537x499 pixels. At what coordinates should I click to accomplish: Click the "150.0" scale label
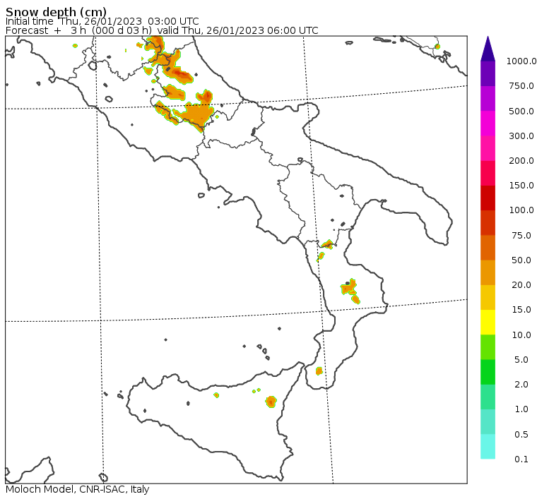(x=521, y=186)
